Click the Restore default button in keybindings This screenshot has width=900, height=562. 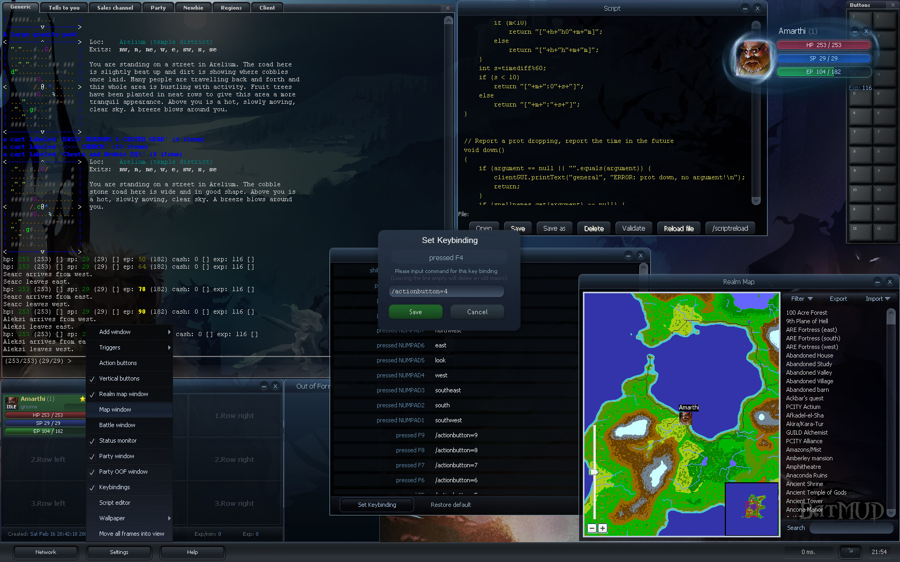[450, 505]
